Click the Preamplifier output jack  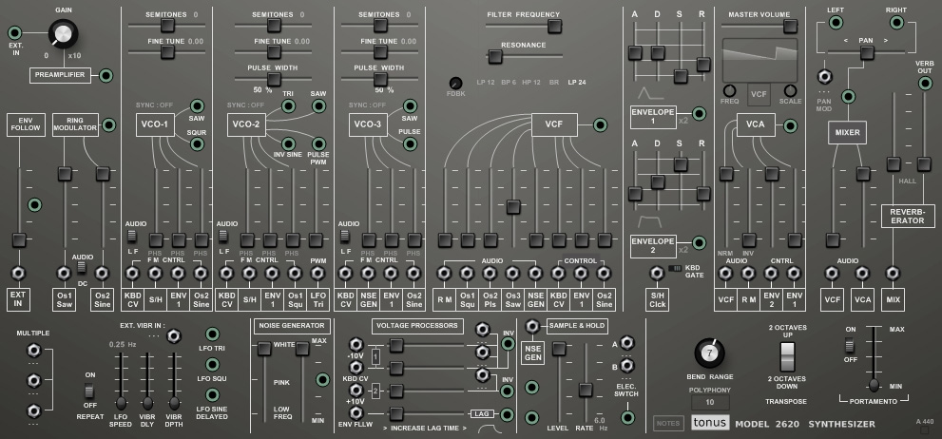[x=106, y=76]
